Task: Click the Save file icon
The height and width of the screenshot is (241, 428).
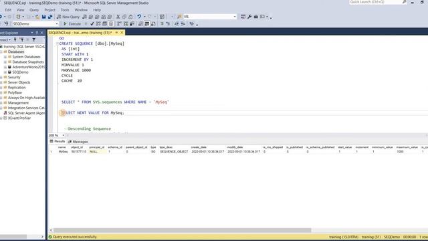Action: (43, 17)
